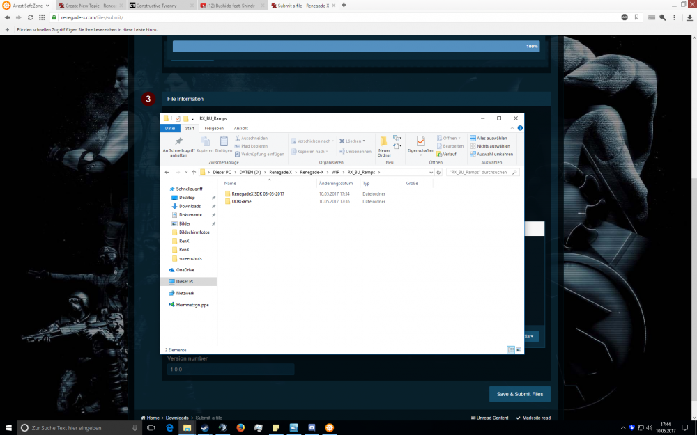The width and height of the screenshot is (697, 435).
Task: Bookmark this page with the bookmark icon
Action: [636, 17]
